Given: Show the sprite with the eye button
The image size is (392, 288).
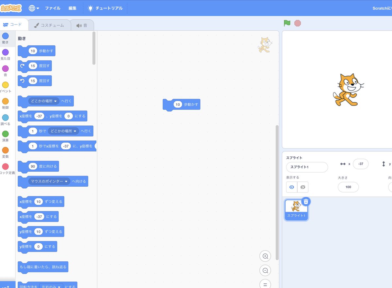Looking at the screenshot, I should click(x=292, y=187).
